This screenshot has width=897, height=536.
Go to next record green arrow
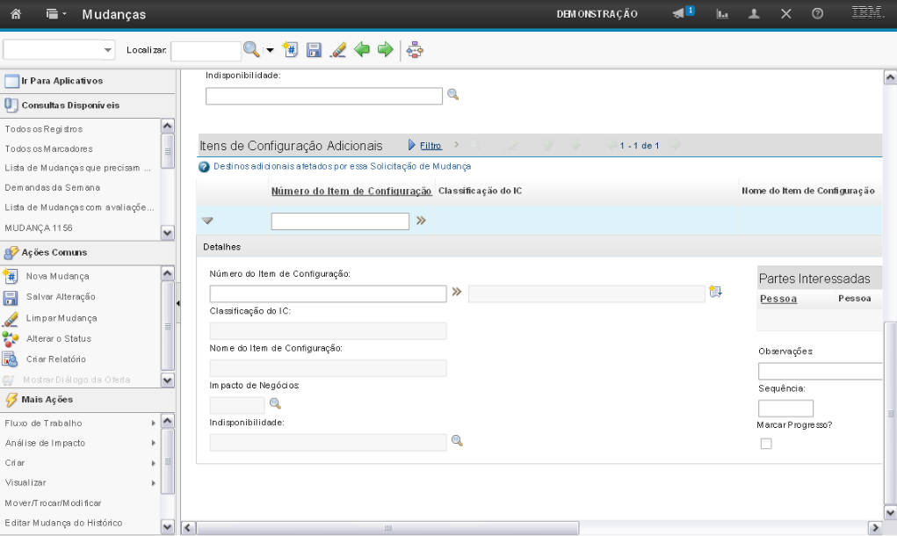[x=385, y=51]
